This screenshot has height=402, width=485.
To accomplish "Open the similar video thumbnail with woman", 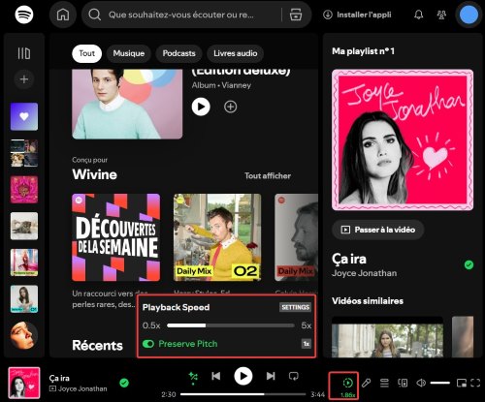I will tap(387, 337).
